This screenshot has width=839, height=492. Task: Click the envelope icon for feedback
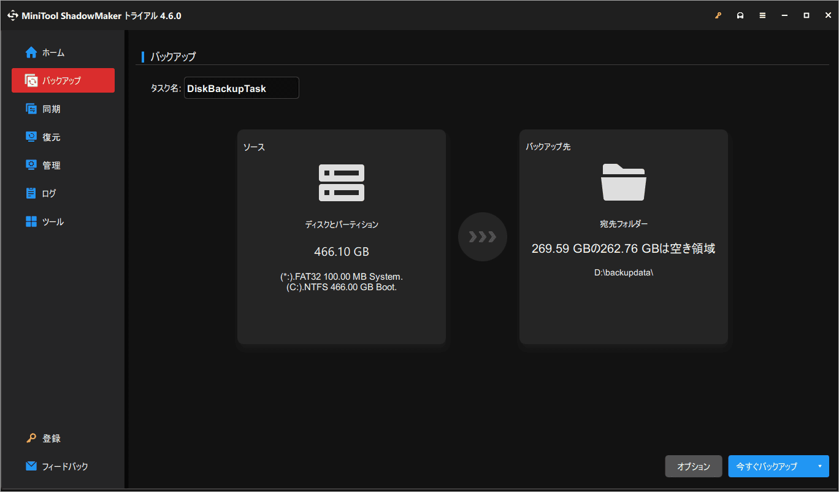coord(31,466)
